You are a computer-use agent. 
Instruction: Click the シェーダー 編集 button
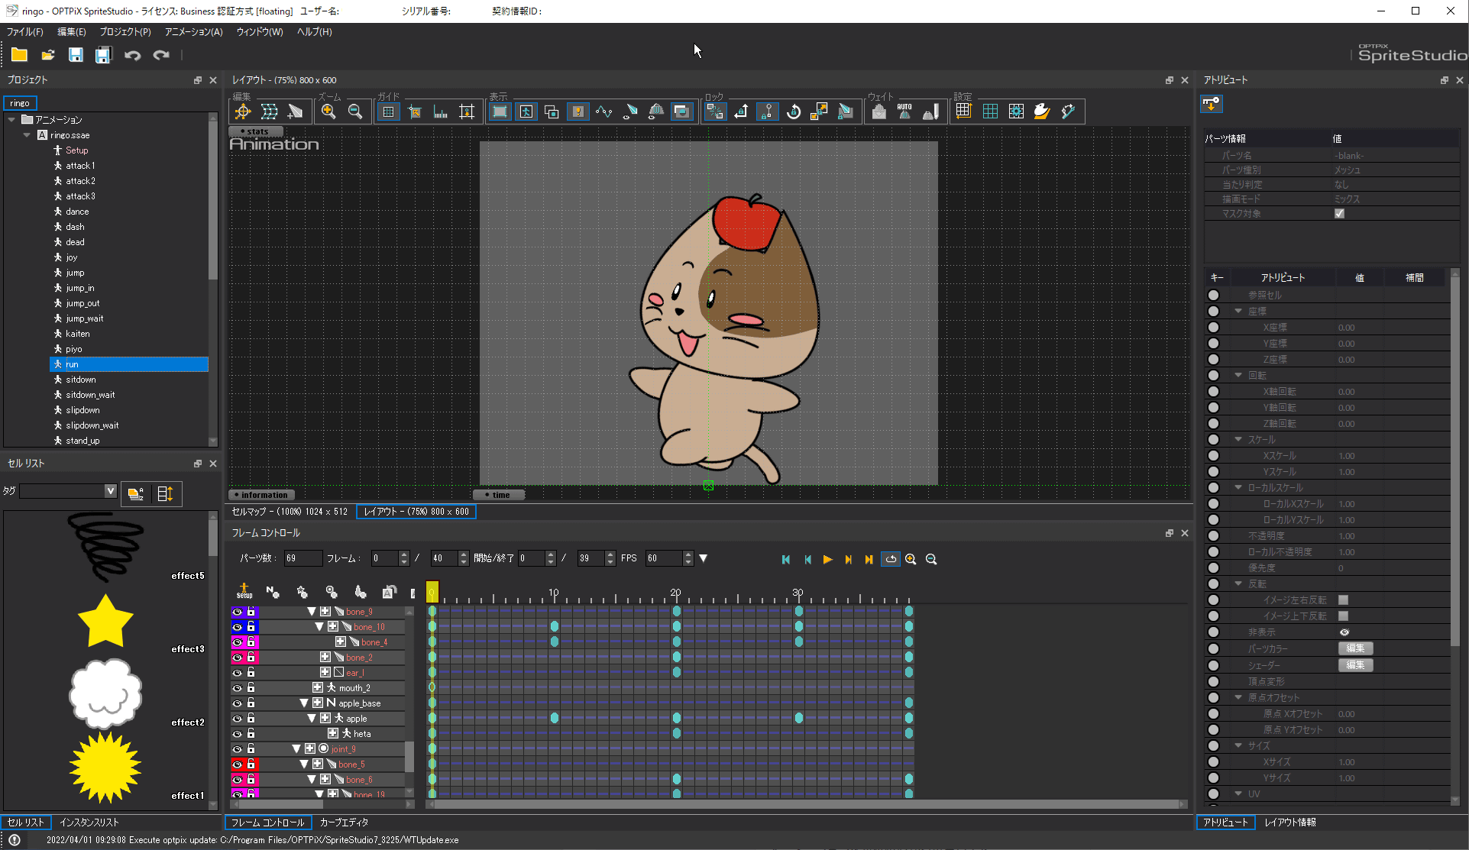[1355, 665]
